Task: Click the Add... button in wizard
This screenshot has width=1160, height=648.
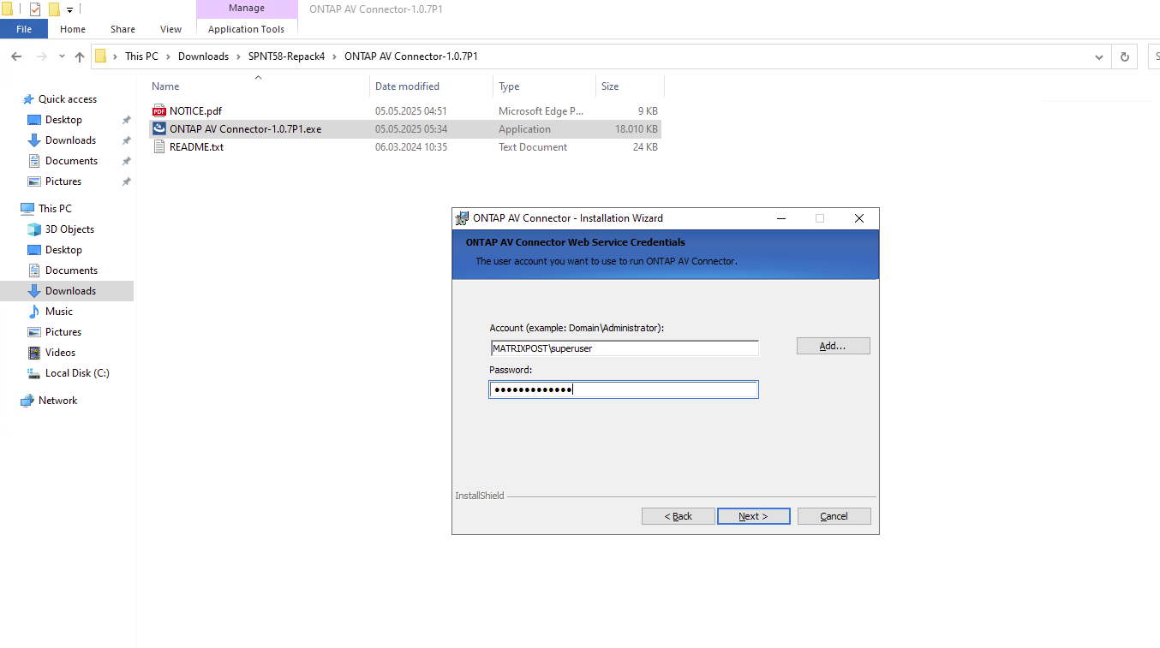Action: [x=833, y=346]
